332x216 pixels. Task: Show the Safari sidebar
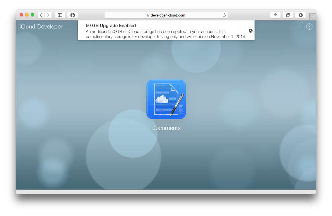60,15
